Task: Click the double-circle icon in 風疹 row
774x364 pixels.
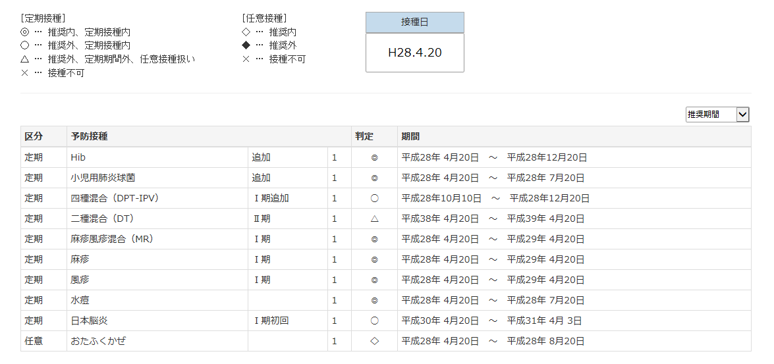Action: point(374,280)
